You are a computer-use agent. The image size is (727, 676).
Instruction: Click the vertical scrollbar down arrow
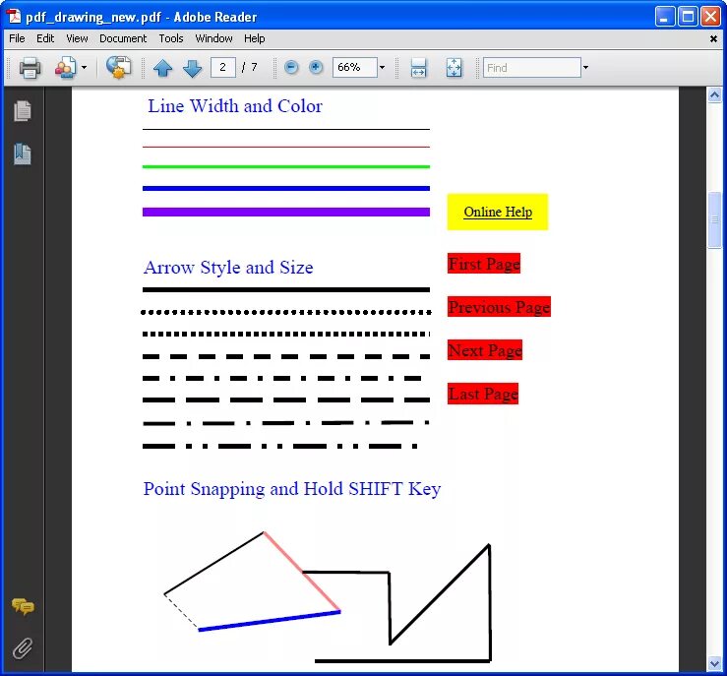tap(714, 663)
